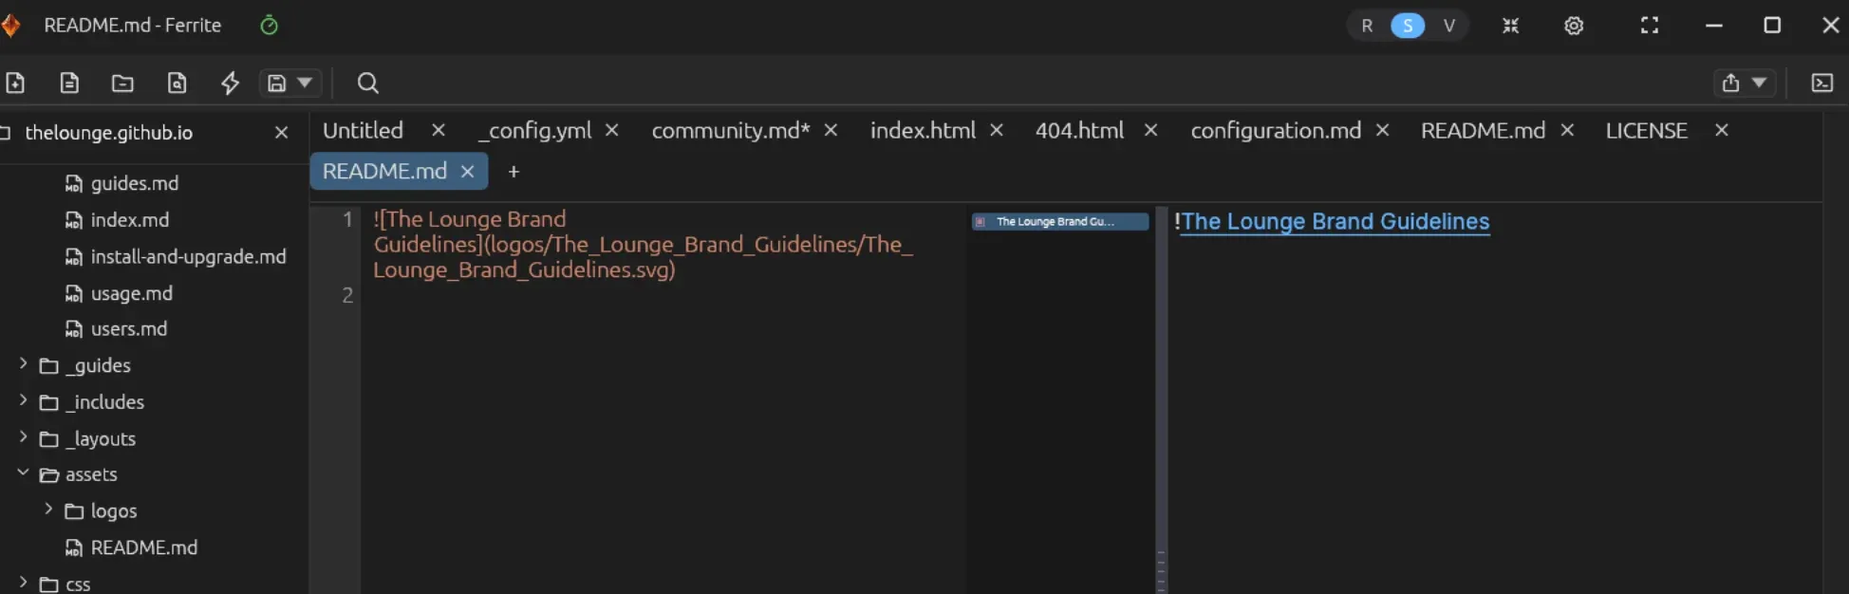Switch to the LICENSE tab
The width and height of the screenshot is (1849, 594).
[1647, 130]
